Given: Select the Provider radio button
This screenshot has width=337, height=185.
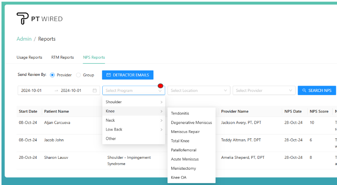Looking at the screenshot, I should click(53, 75).
